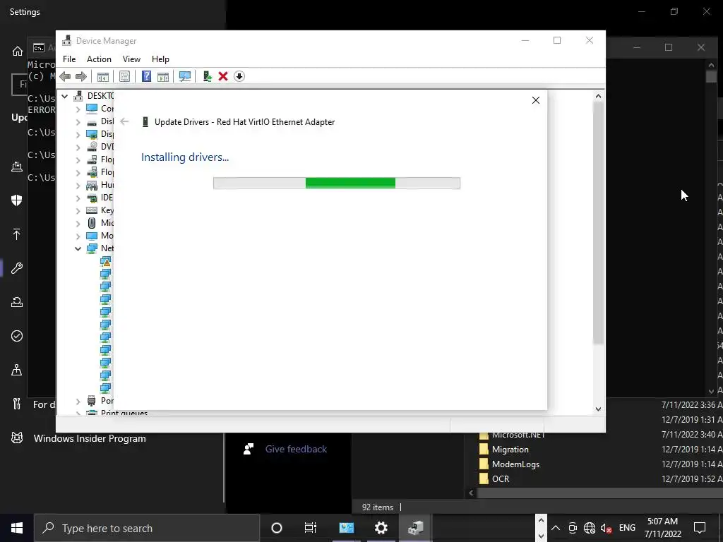Scan for hardware changes via monitor icon
Image resolution: width=723 pixels, height=542 pixels.
185,76
